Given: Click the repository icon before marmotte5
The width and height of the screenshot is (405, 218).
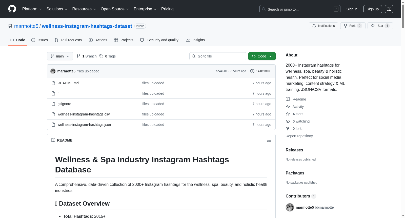Looking at the screenshot, I should (10, 26).
